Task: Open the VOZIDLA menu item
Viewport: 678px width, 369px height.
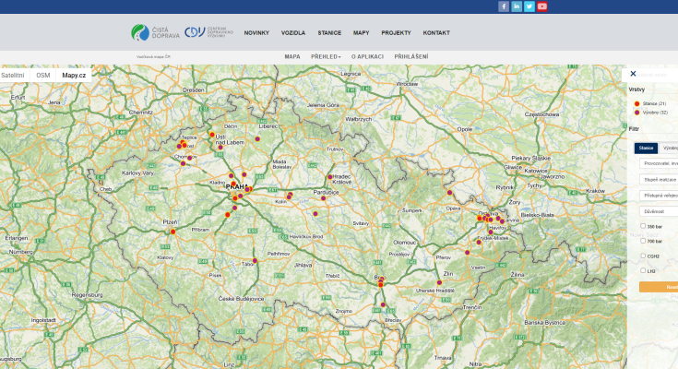Action: click(293, 33)
